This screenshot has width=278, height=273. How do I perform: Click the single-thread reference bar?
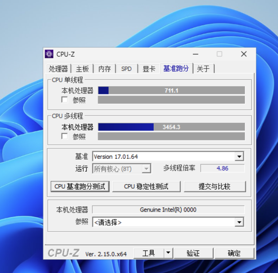tap(171, 100)
